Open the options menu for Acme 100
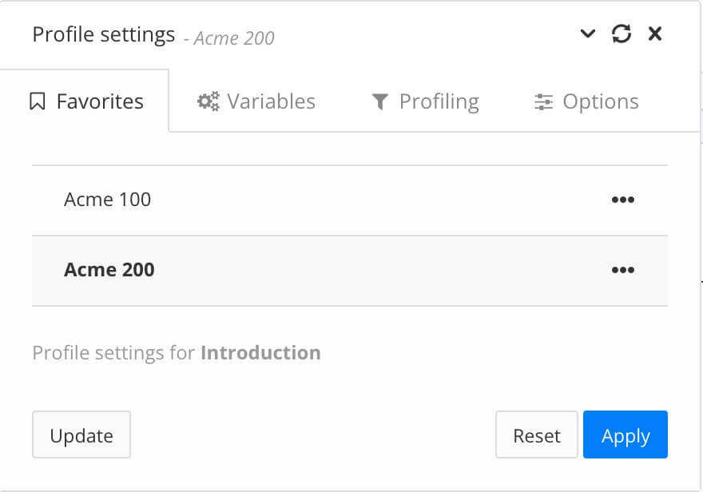The width and height of the screenshot is (703, 492). tap(622, 200)
